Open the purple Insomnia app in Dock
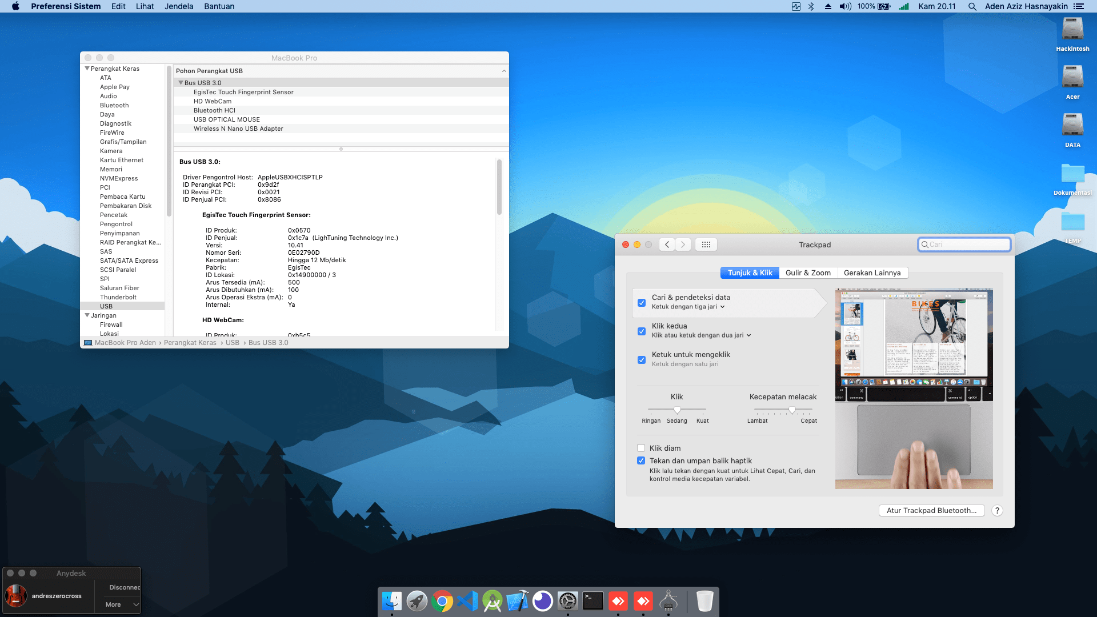The width and height of the screenshot is (1097, 617). [543, 601]
